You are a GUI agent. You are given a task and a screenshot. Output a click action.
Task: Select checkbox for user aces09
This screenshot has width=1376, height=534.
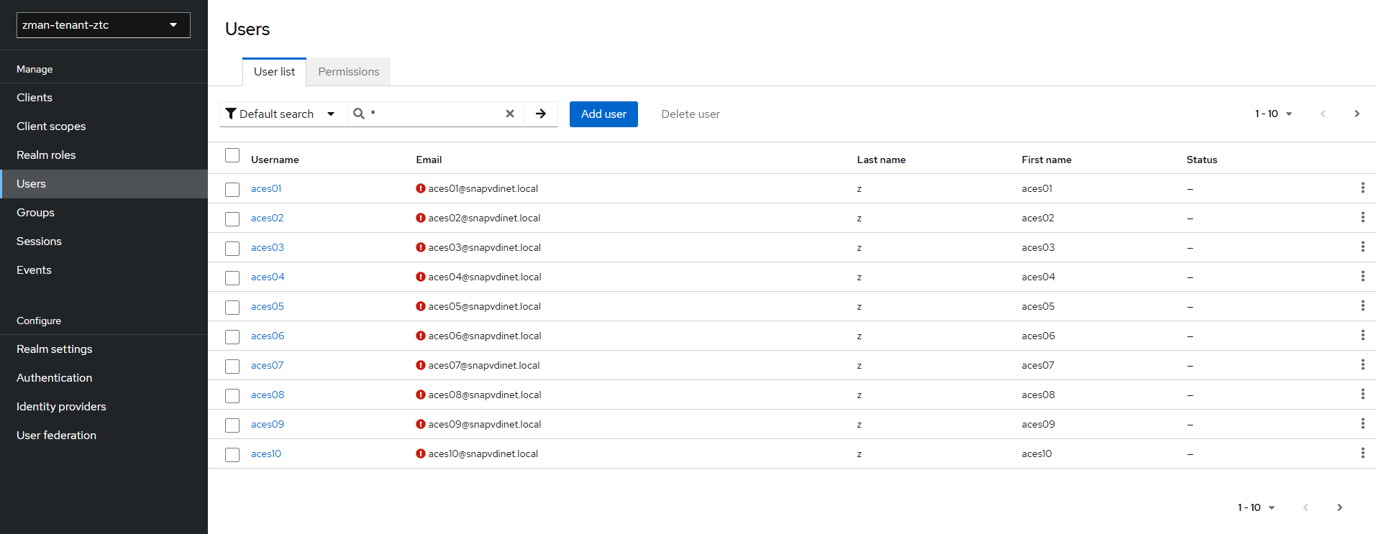tap(232, 425)
